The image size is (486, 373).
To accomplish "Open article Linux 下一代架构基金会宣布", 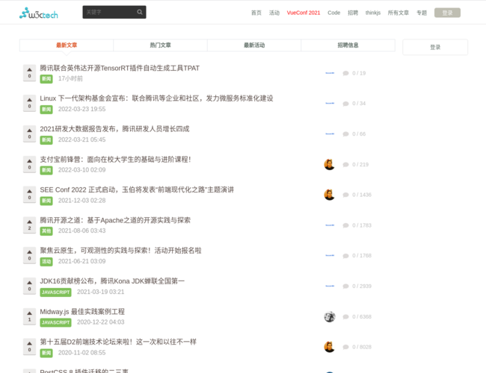I will (156, 98).
